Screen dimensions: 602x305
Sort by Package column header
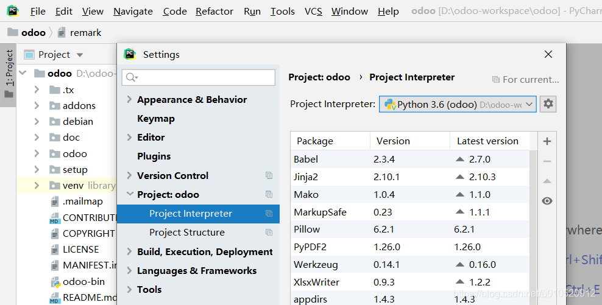pyautogui.click(x=330, y=141)
